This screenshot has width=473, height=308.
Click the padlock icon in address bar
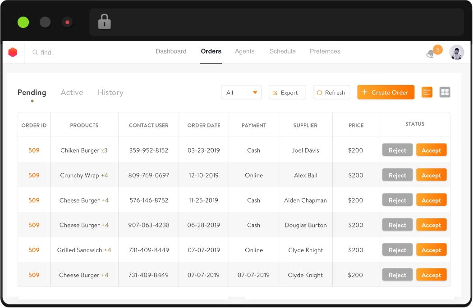(x=105, y=22)
